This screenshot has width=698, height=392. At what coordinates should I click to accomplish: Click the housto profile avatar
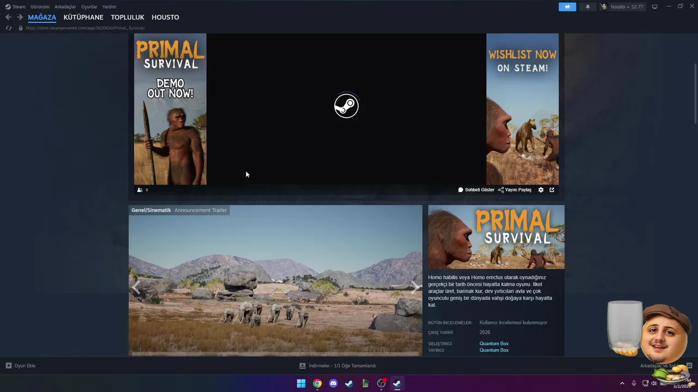coord(604,7)
